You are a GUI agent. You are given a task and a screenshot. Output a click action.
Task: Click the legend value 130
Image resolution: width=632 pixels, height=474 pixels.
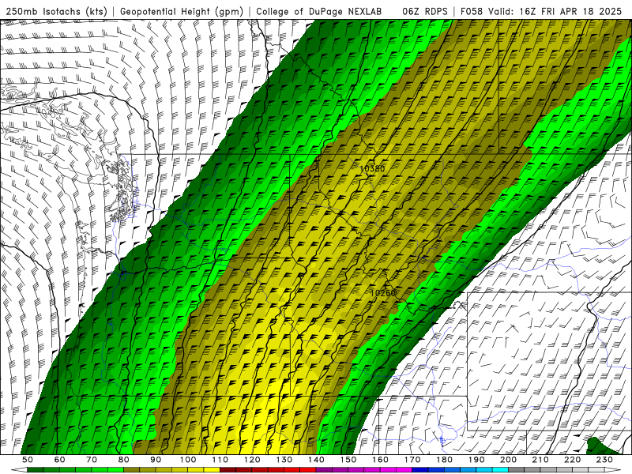pyautogui.click(x=284, y=460)
